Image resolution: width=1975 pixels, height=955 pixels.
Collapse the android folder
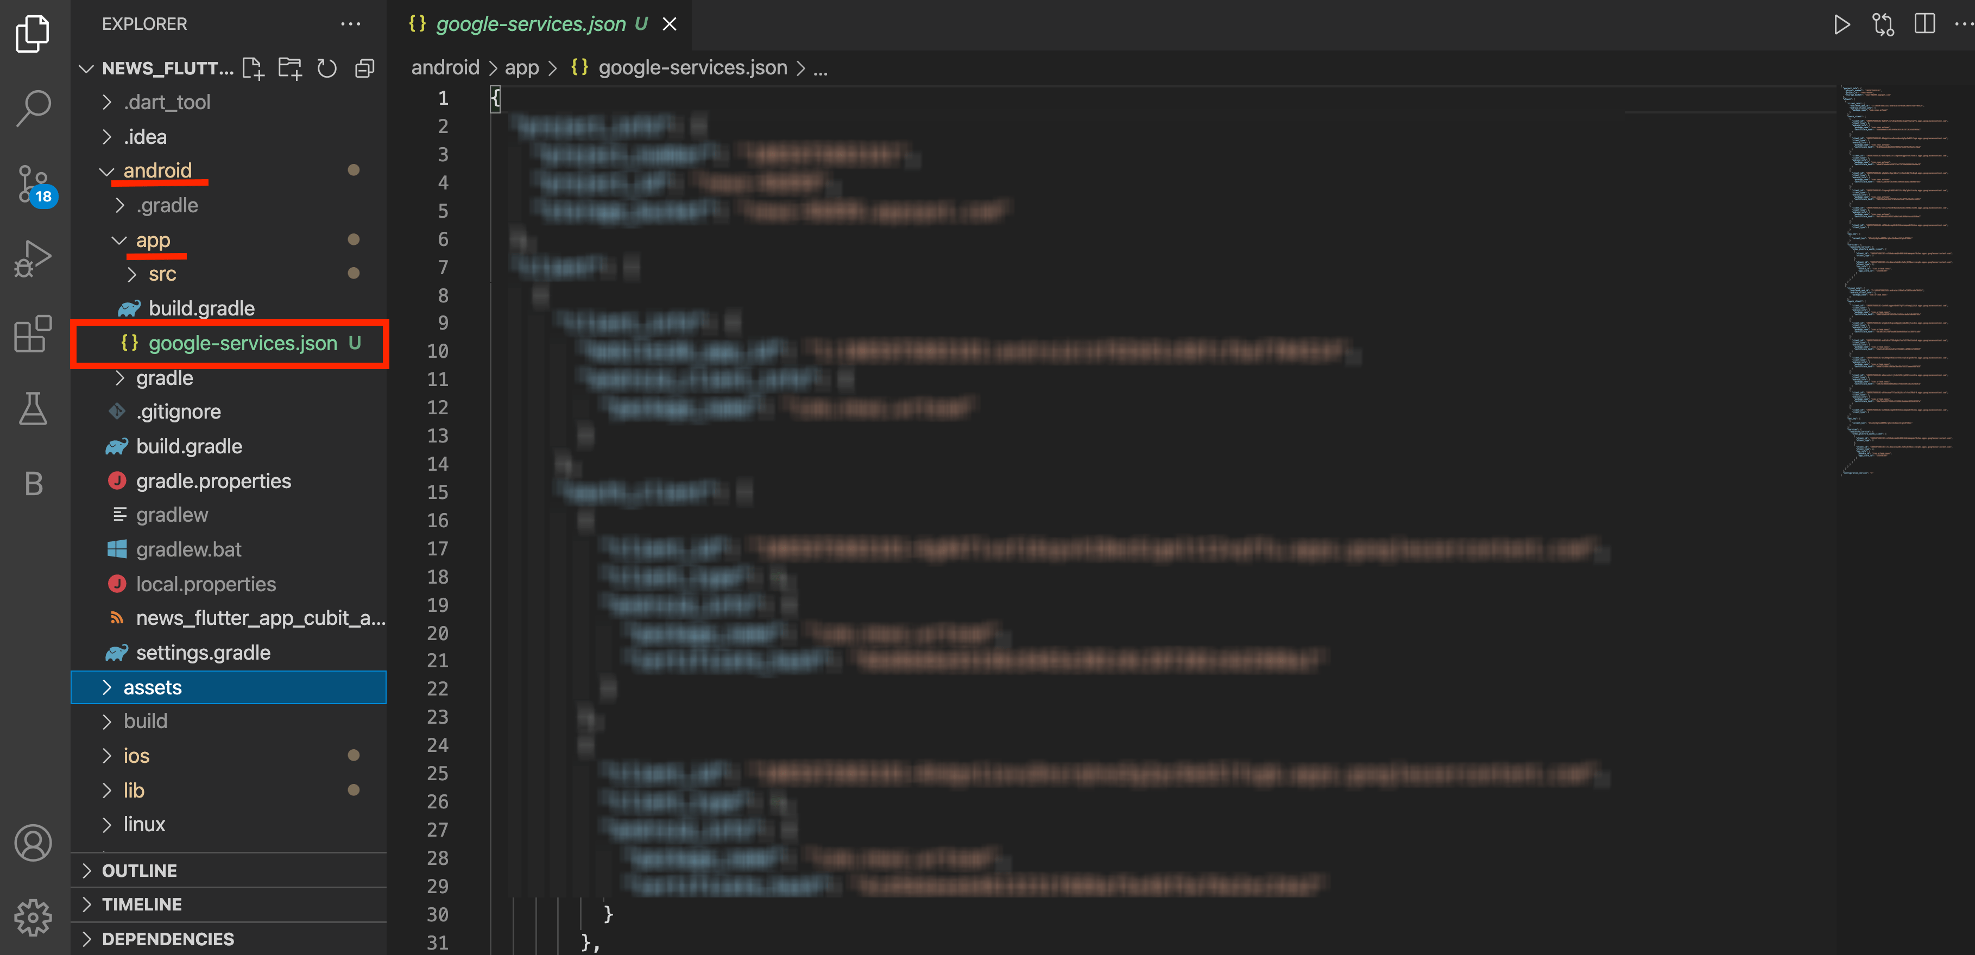pyautogui.click(x=157, y=170)
